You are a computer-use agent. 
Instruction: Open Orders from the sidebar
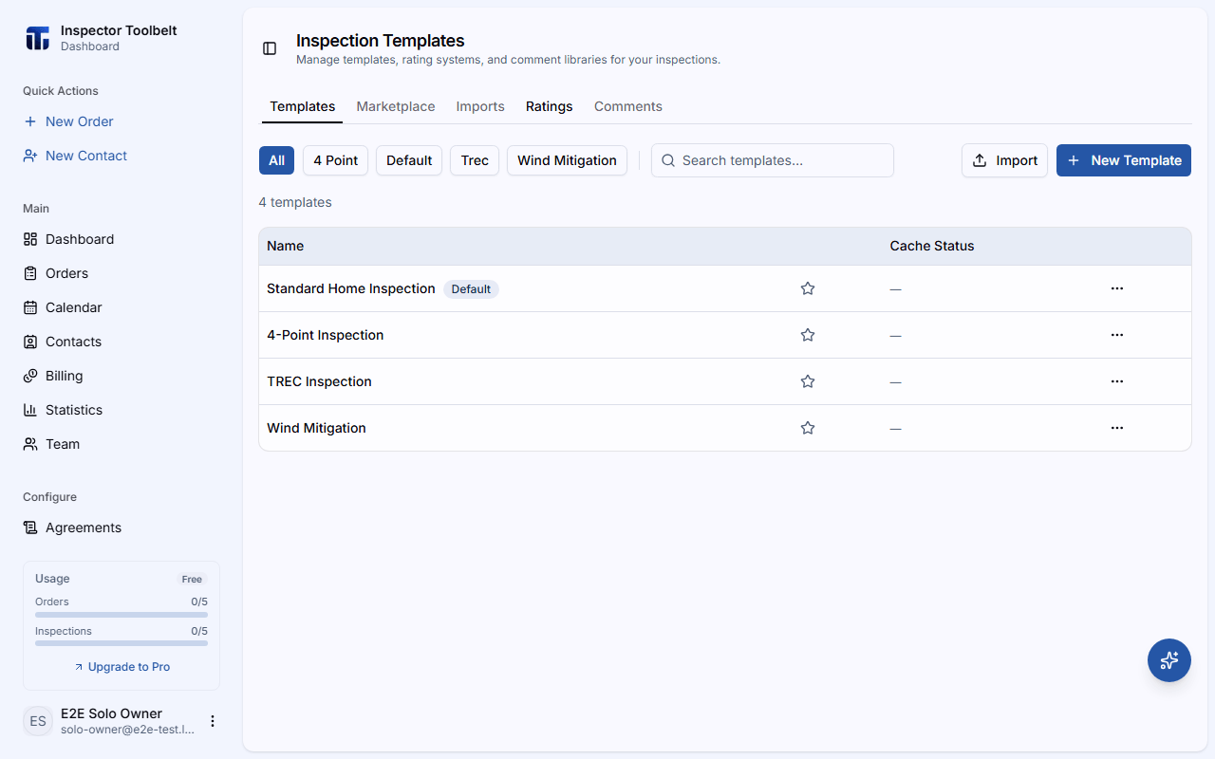pos(121,273)
